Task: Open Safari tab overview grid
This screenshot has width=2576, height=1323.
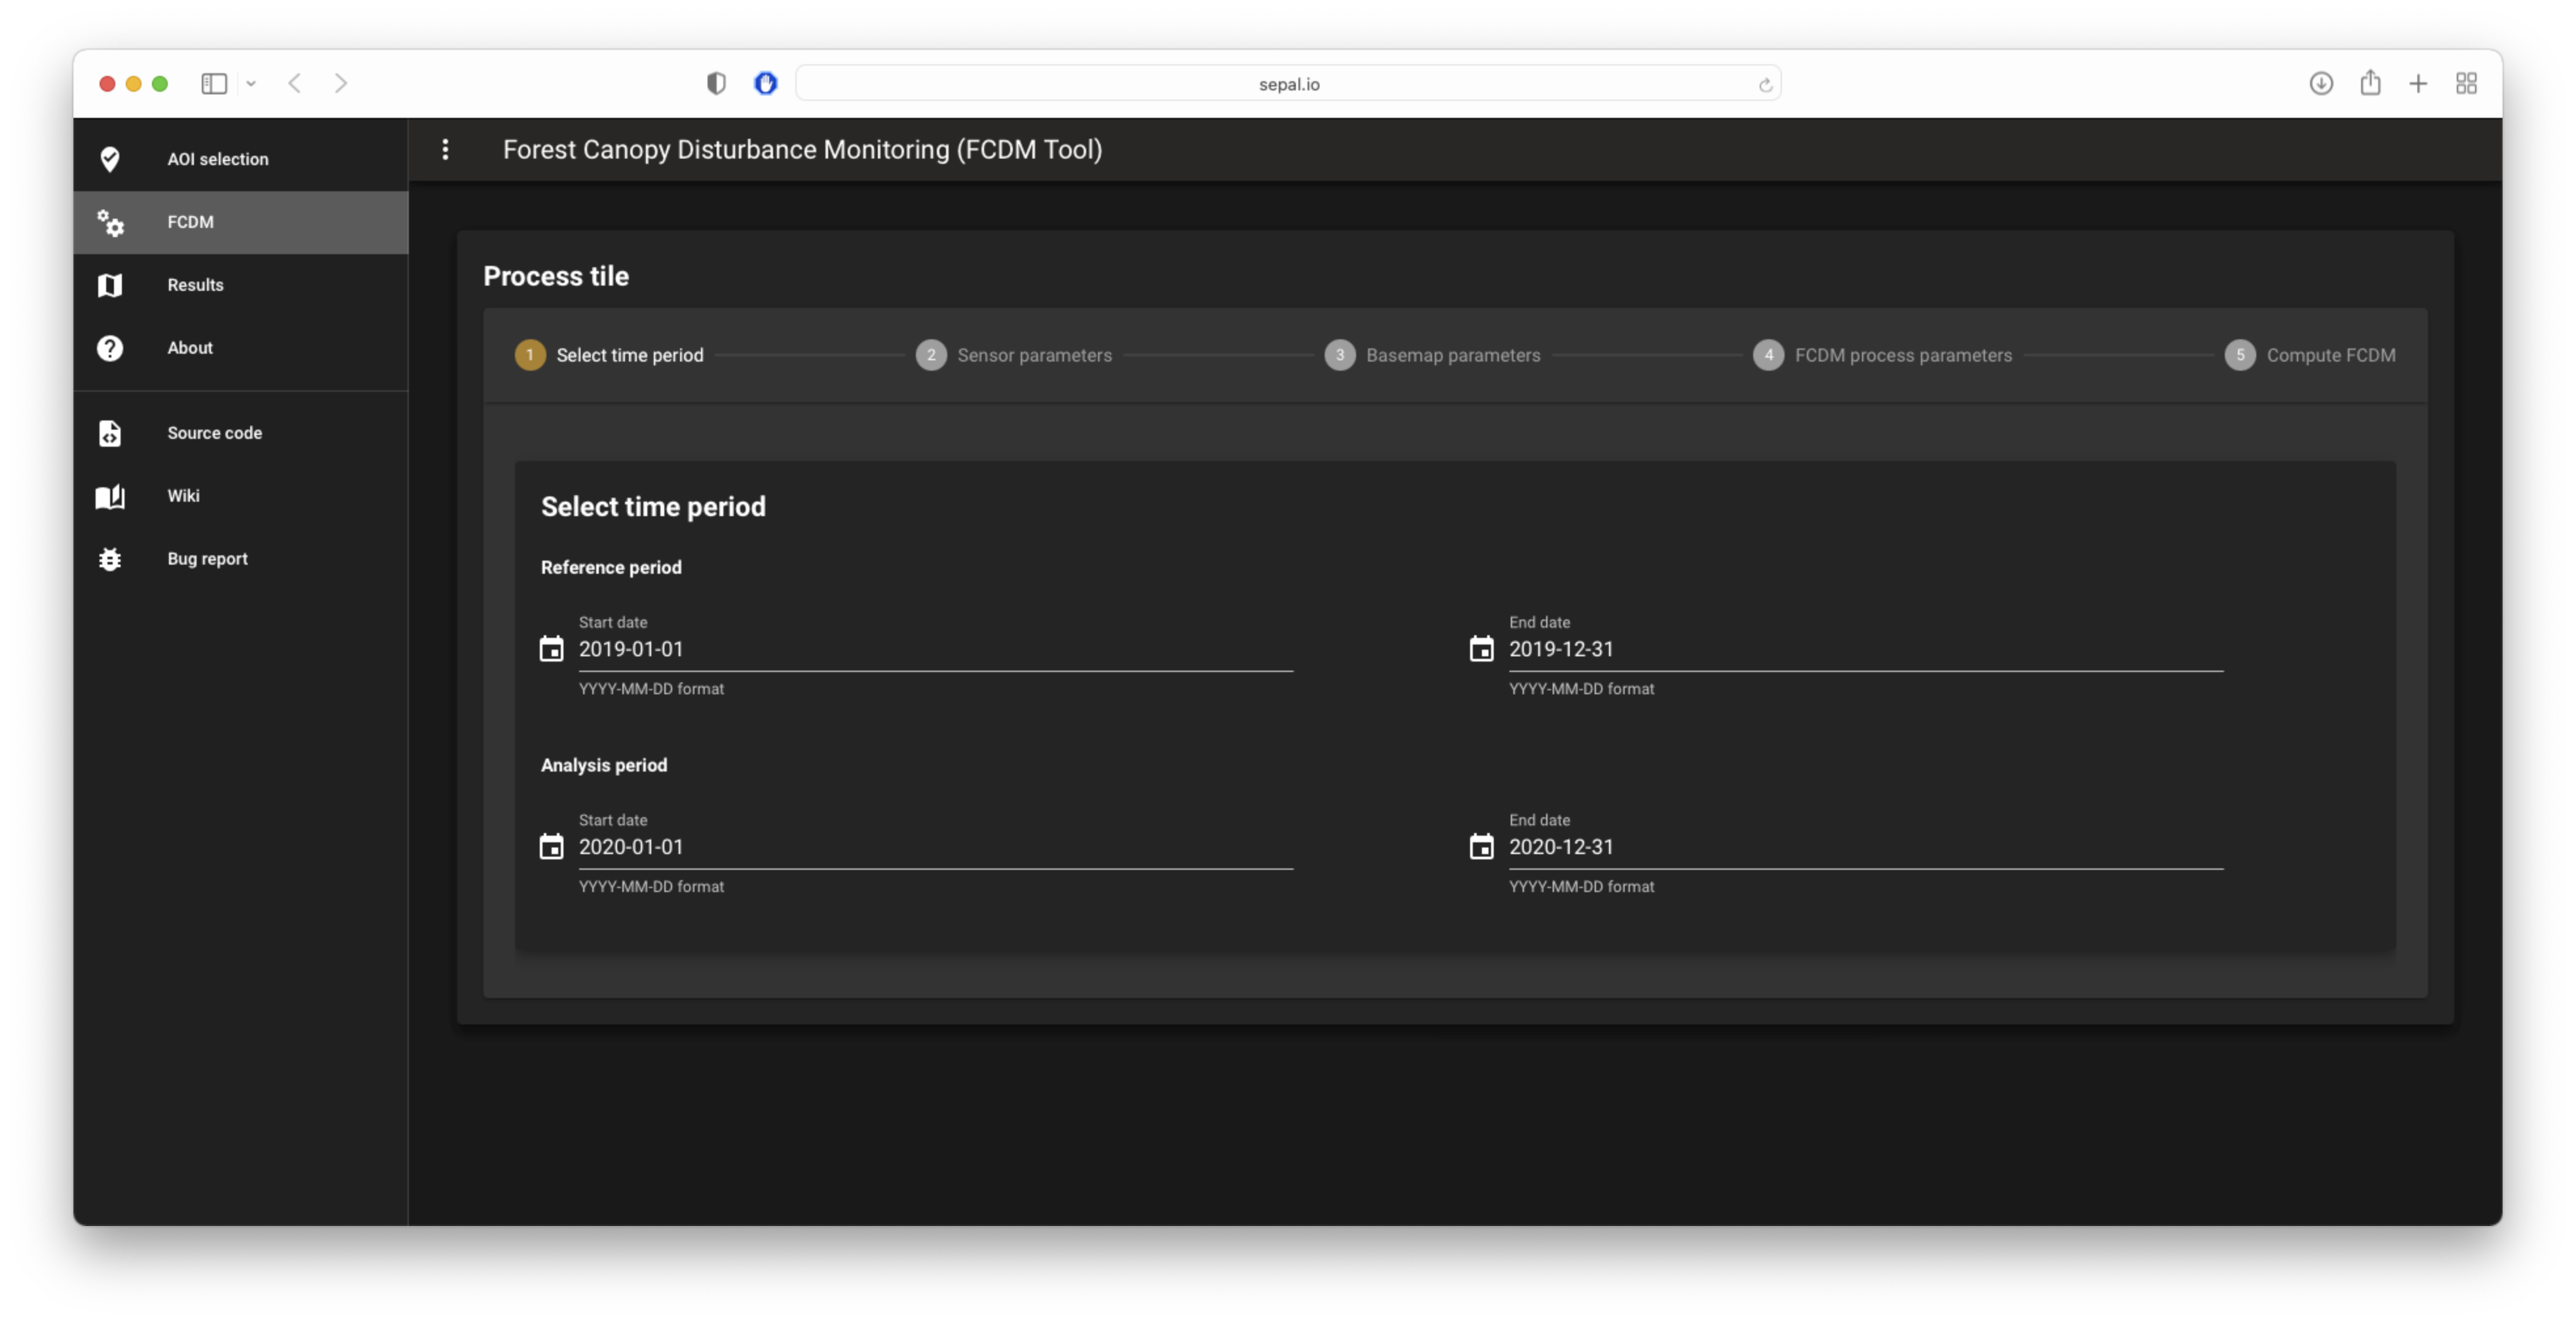Action: coord(2466,84)
